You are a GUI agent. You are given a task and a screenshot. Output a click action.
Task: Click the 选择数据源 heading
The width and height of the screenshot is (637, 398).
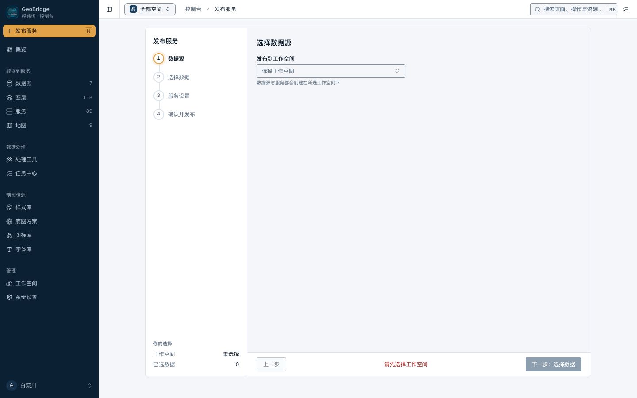point(274,43)
